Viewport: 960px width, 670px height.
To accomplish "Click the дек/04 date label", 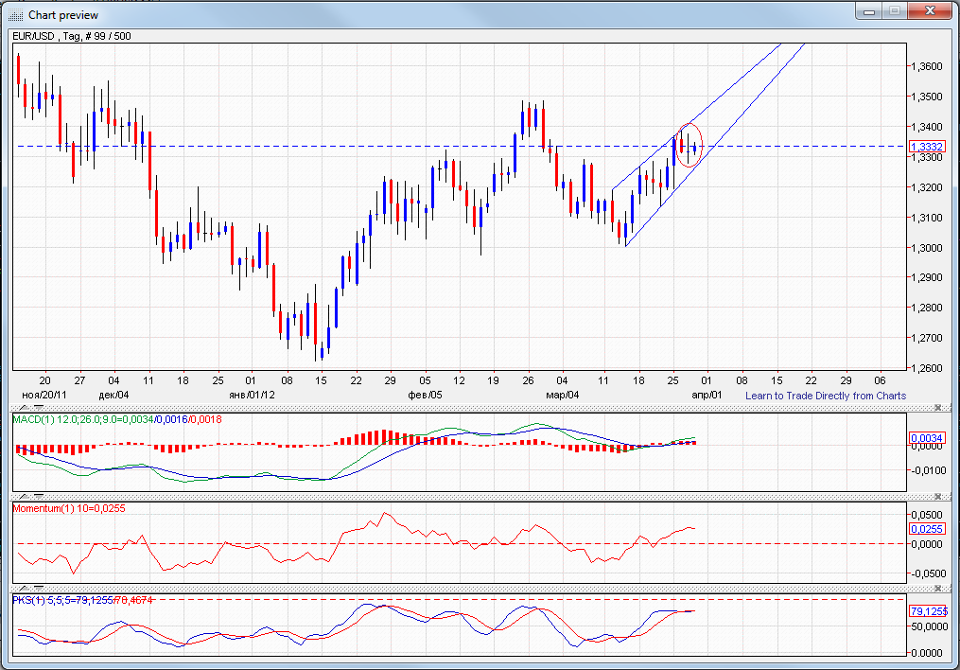I will pos(113,395).
